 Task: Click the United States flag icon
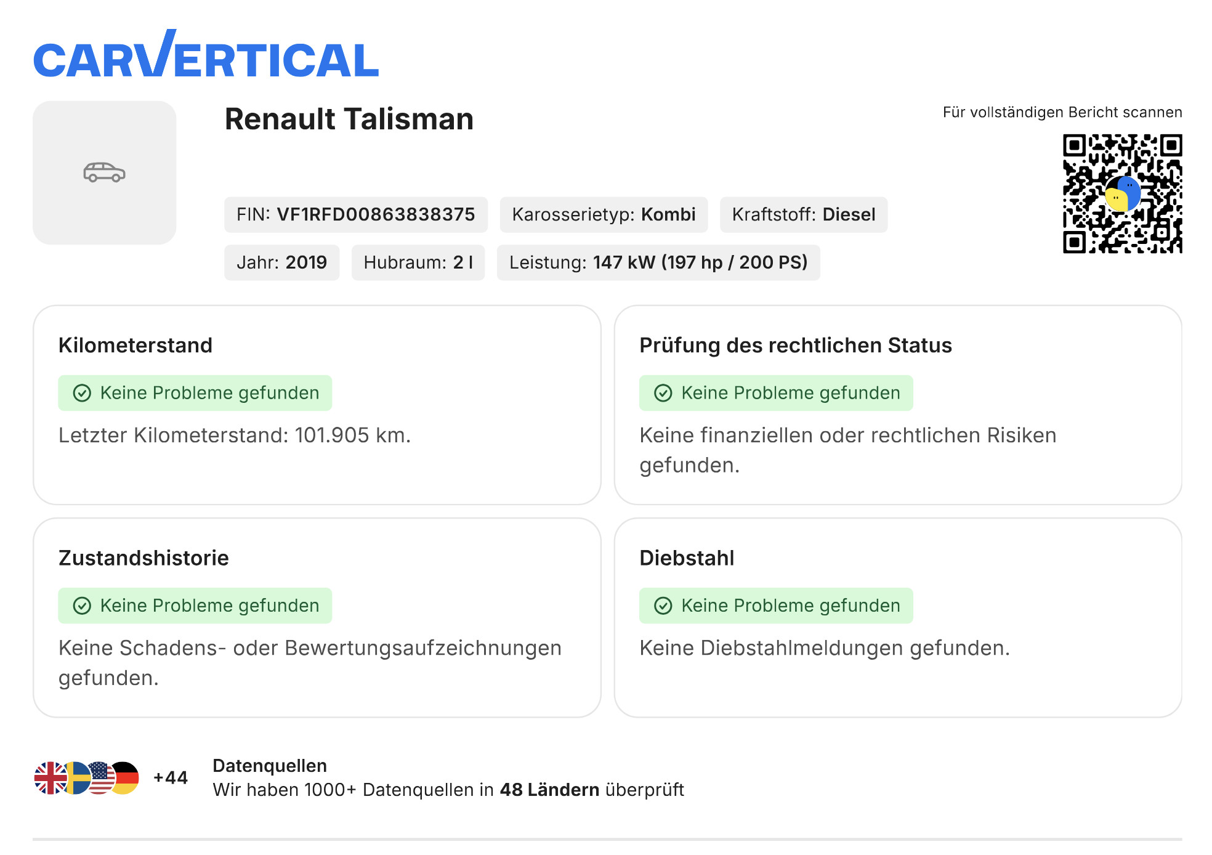tap(102, 778)
